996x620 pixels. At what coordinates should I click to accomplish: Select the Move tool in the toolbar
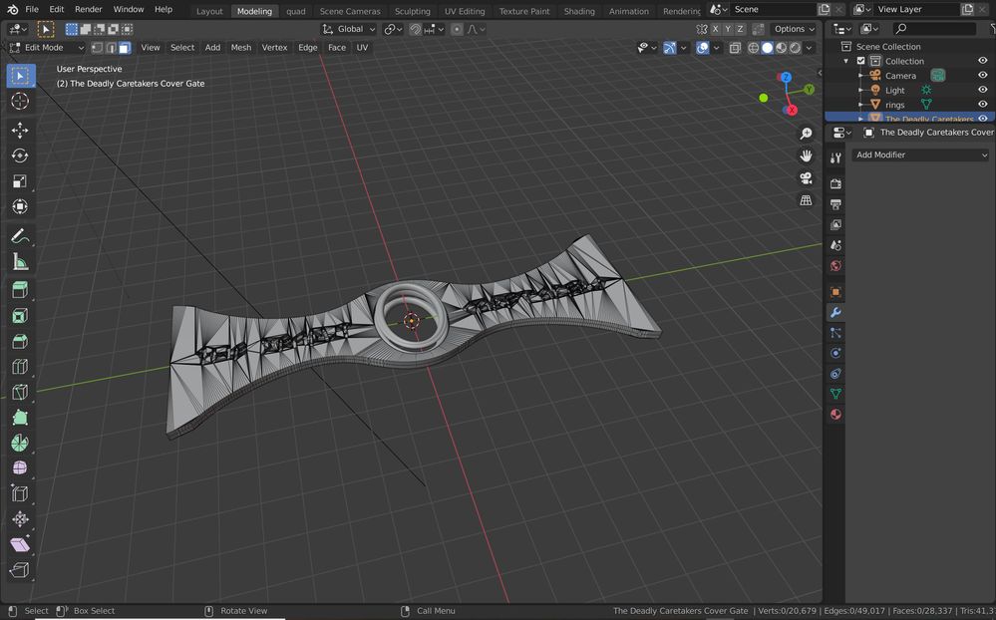coord(19,131)
